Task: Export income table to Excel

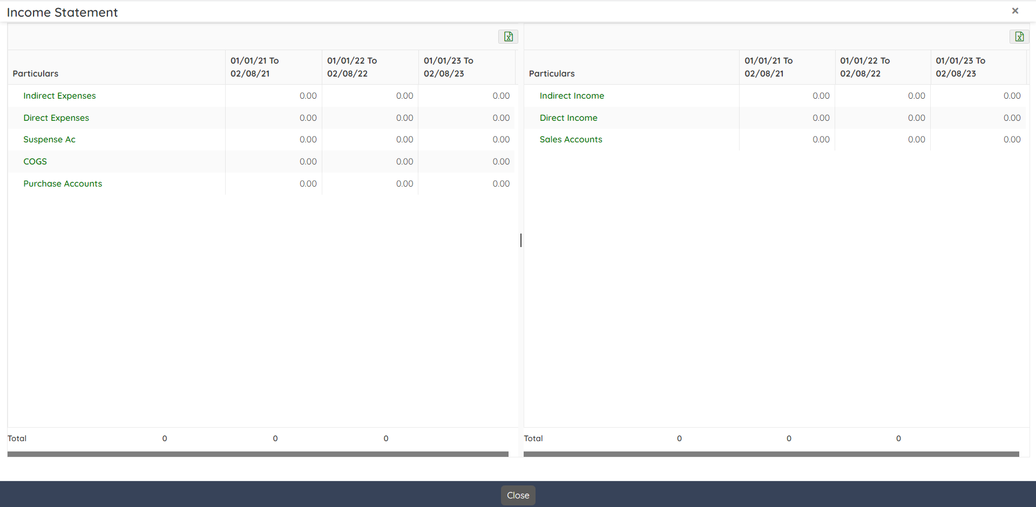Action: coord(1019,37)
